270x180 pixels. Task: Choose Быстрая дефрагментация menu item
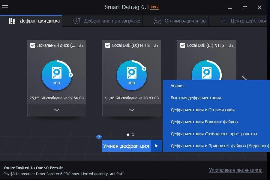coord(216,98)
